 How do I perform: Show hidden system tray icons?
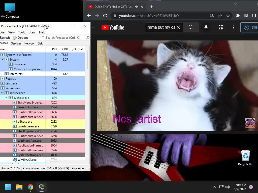pyautogui.click(x=214, y=187)
